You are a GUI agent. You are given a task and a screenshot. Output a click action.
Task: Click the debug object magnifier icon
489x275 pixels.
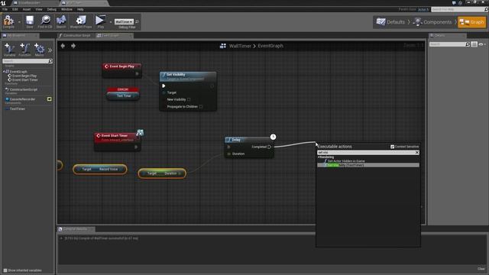click(137, 21)
